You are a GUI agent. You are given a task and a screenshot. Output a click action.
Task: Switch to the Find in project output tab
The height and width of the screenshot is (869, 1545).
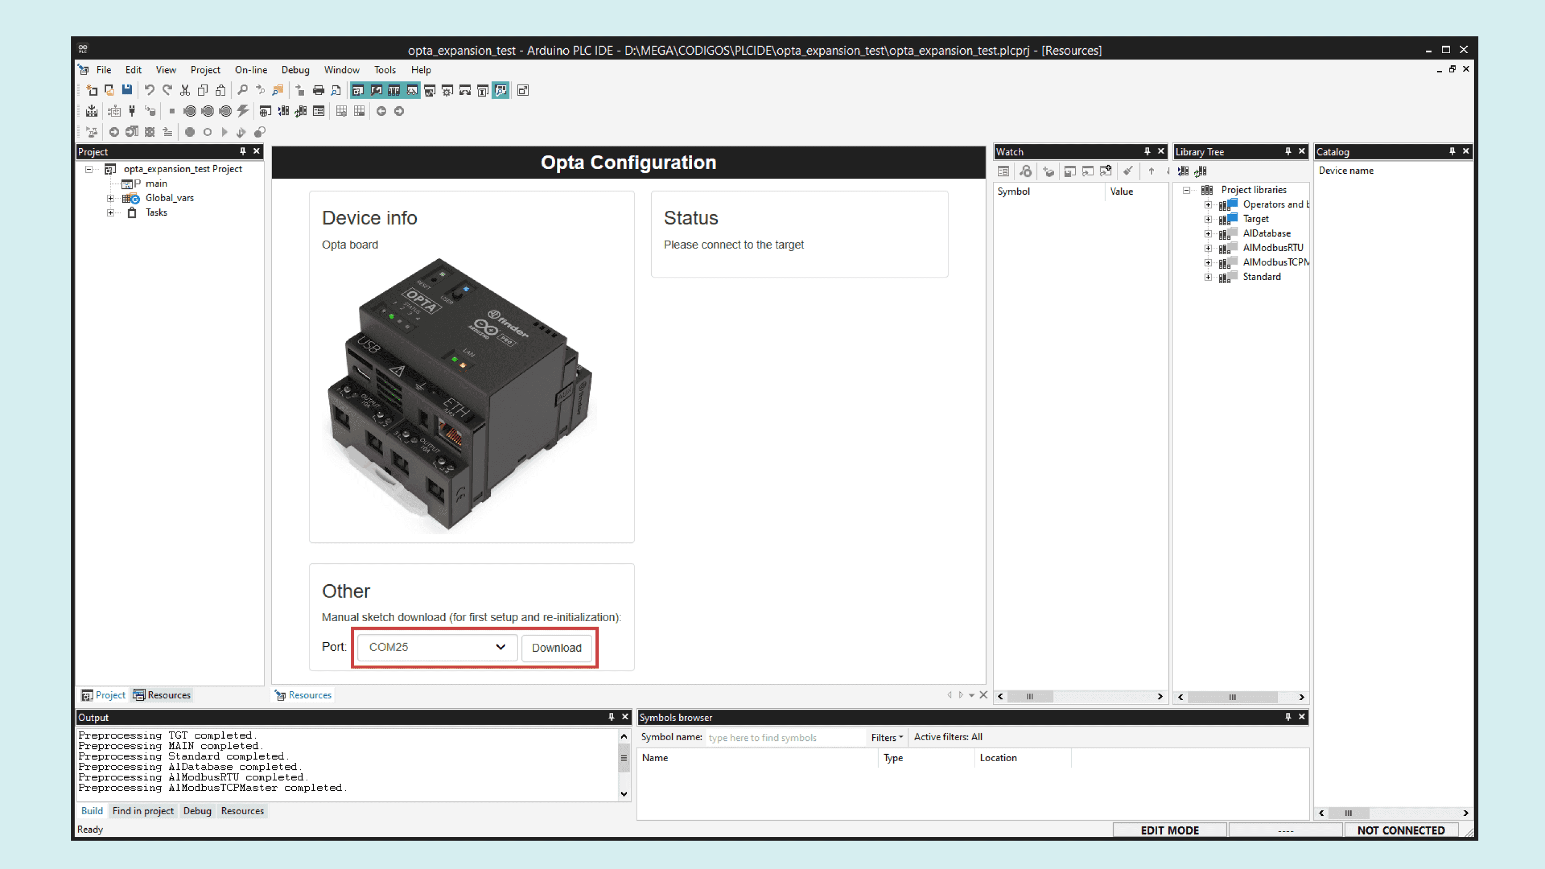click(x=143, y=811)
